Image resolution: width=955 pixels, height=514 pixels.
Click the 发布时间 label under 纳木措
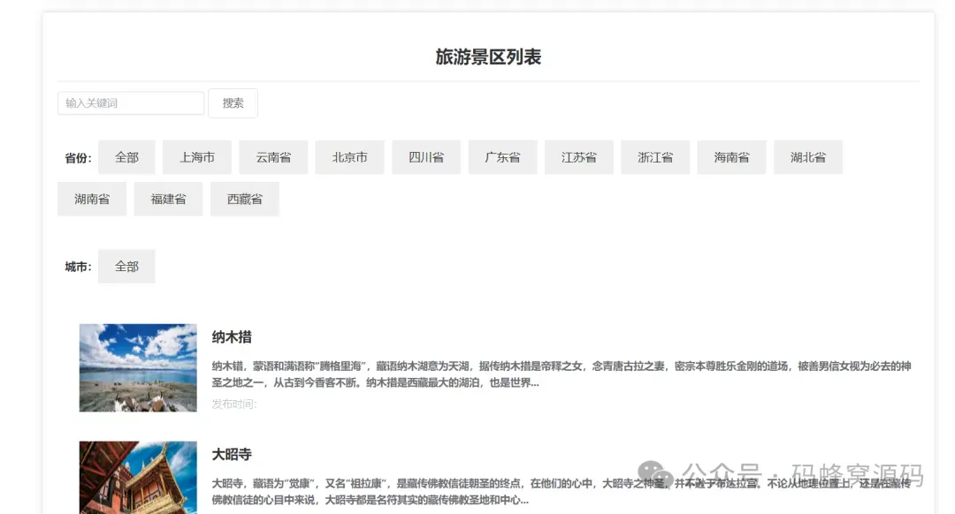[x=234, y=404]
